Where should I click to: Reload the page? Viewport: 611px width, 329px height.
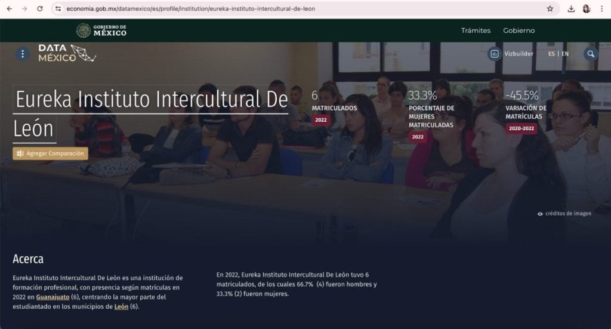coord(40,9)
